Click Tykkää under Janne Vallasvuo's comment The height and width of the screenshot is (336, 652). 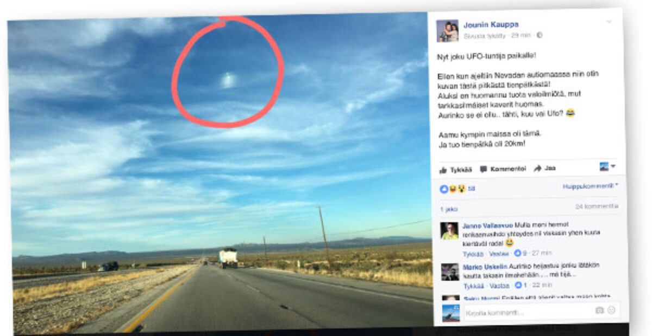473,254
